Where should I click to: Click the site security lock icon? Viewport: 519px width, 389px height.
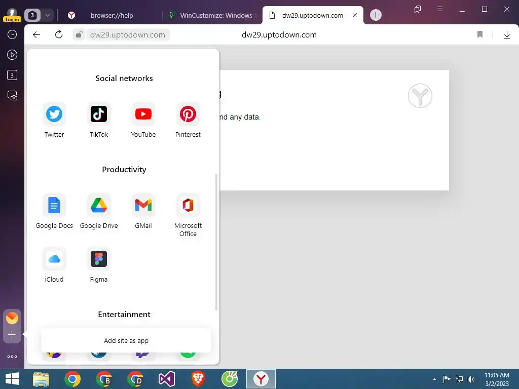(79, 34)
